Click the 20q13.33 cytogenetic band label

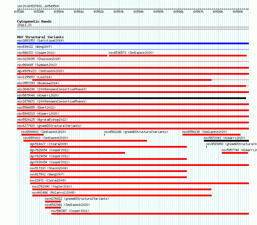[x=24, y=25]
